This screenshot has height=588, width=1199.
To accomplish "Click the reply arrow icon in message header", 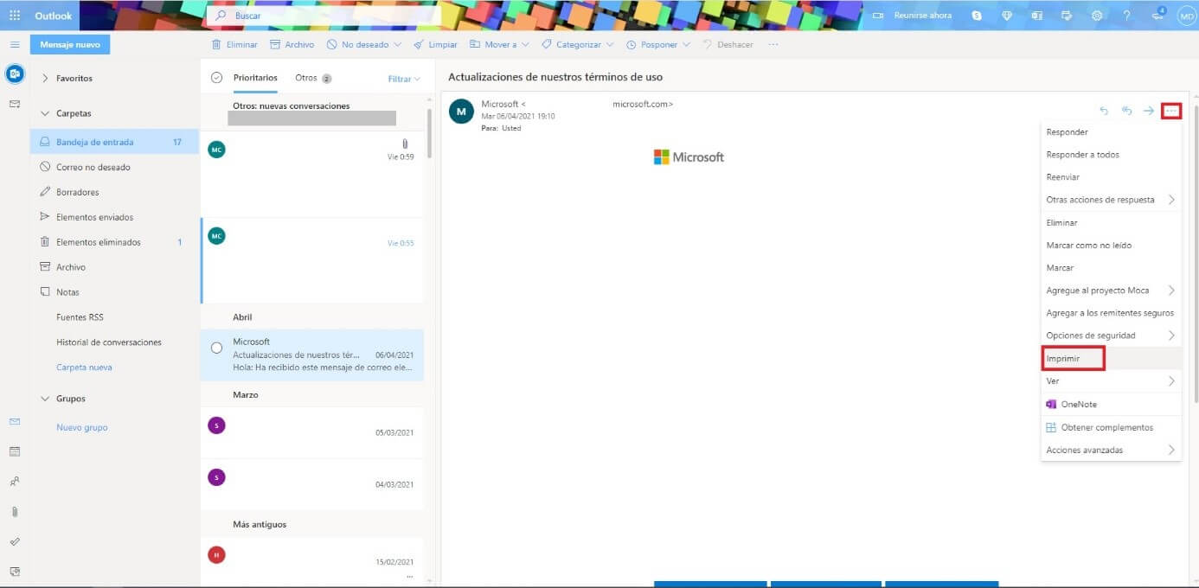I will (x=1104, y=111).
